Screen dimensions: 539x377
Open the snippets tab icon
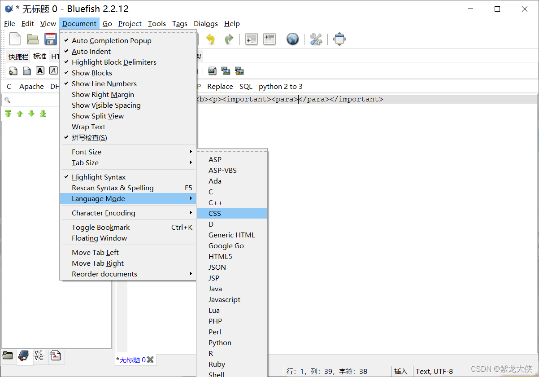(x=55, y=356)
